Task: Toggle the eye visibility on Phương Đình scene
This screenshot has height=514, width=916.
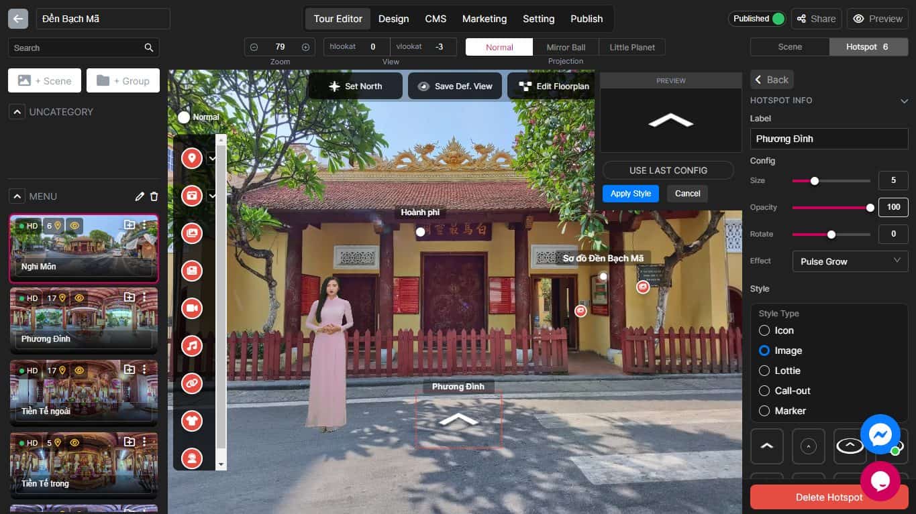Action: click(x=79, y=298)
